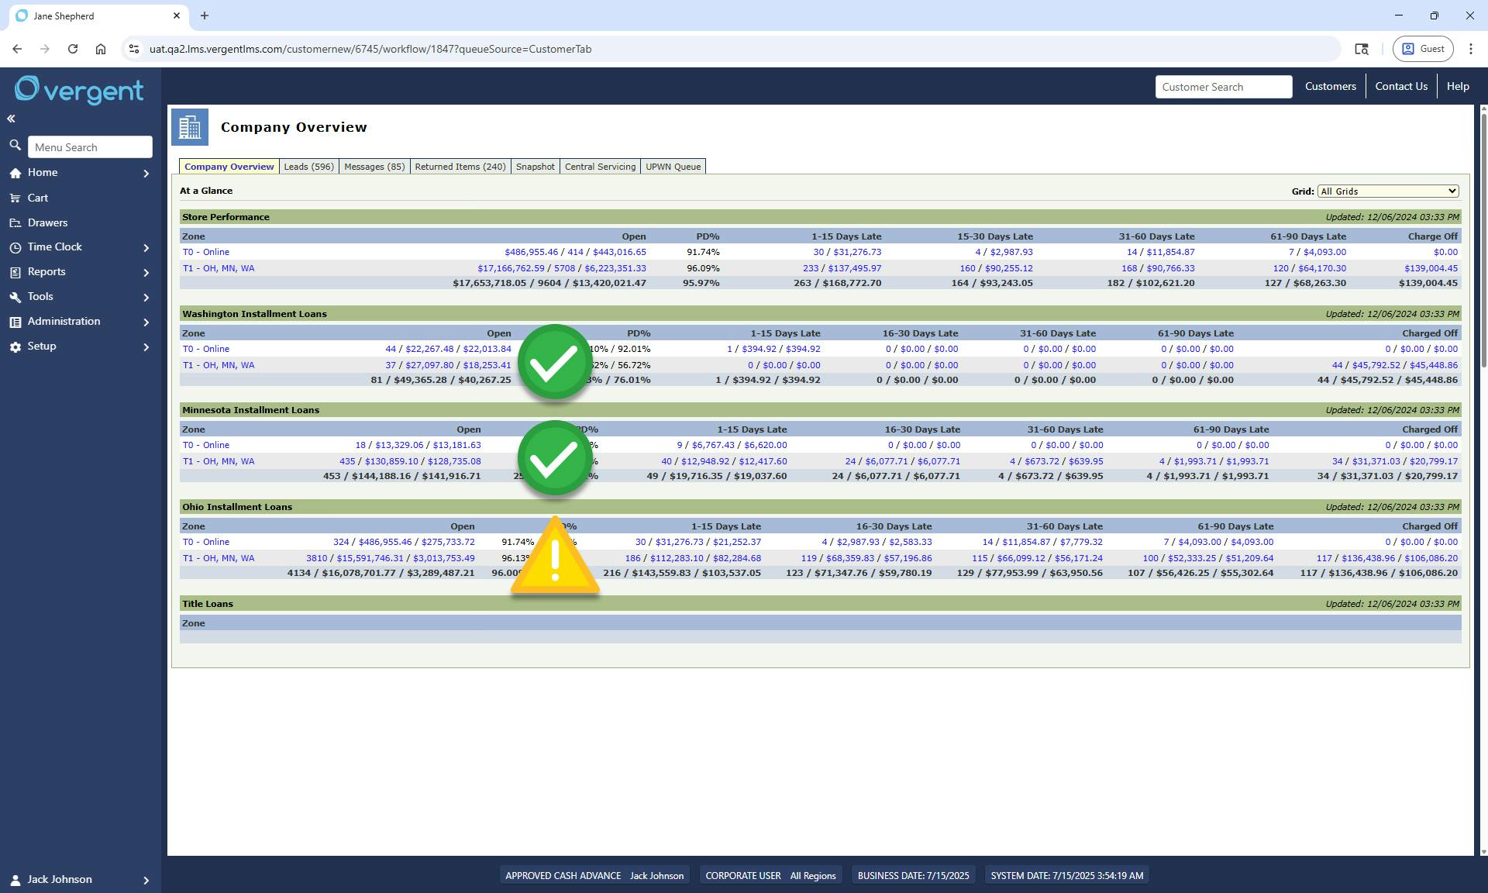Click the menu search magnifier icon
This screenshot has width=1488, height=893.
[15, 146]
